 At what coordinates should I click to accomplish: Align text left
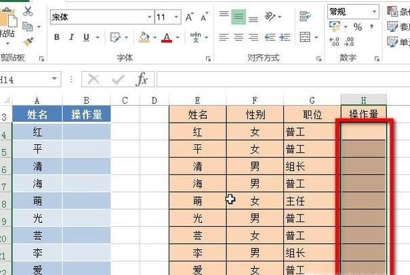point(224,37)
